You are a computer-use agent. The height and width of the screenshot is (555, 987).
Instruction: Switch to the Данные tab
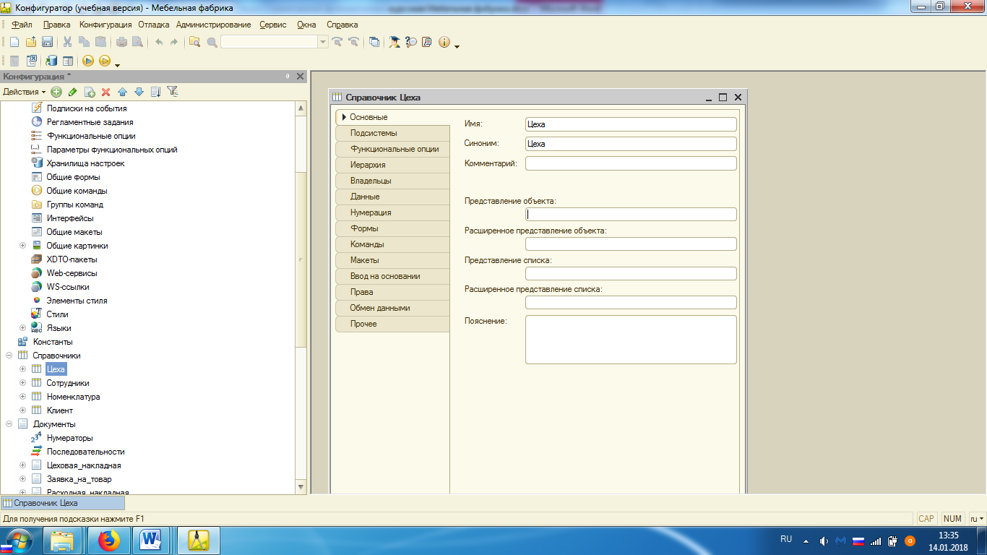[392, 197]
